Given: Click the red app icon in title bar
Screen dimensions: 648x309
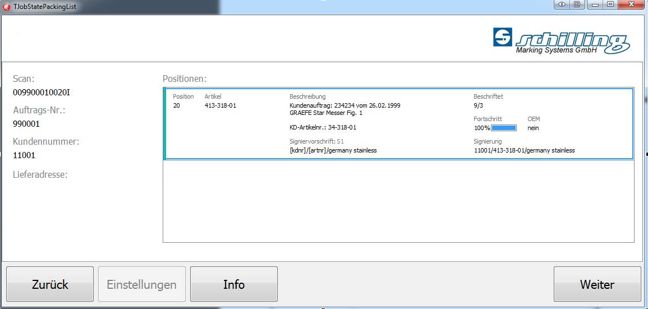Looking at the screenshot, I should click(x=7, y=7).
